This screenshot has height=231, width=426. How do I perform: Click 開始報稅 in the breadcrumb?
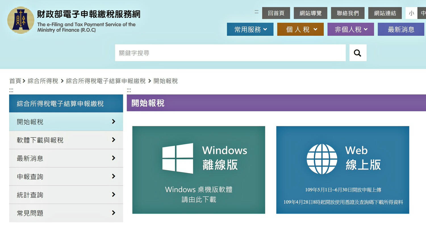pyautogui.click(x=166, y=81)
